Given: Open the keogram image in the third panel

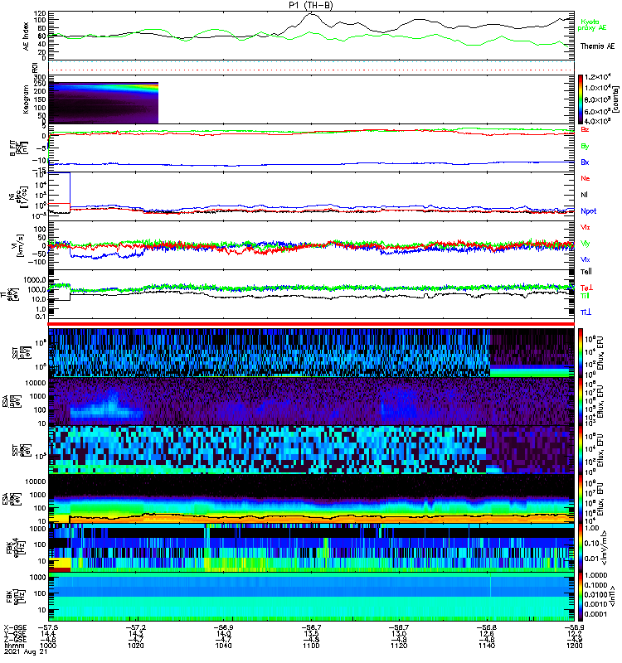Looking at the screenshot, I should click(104, 103).
